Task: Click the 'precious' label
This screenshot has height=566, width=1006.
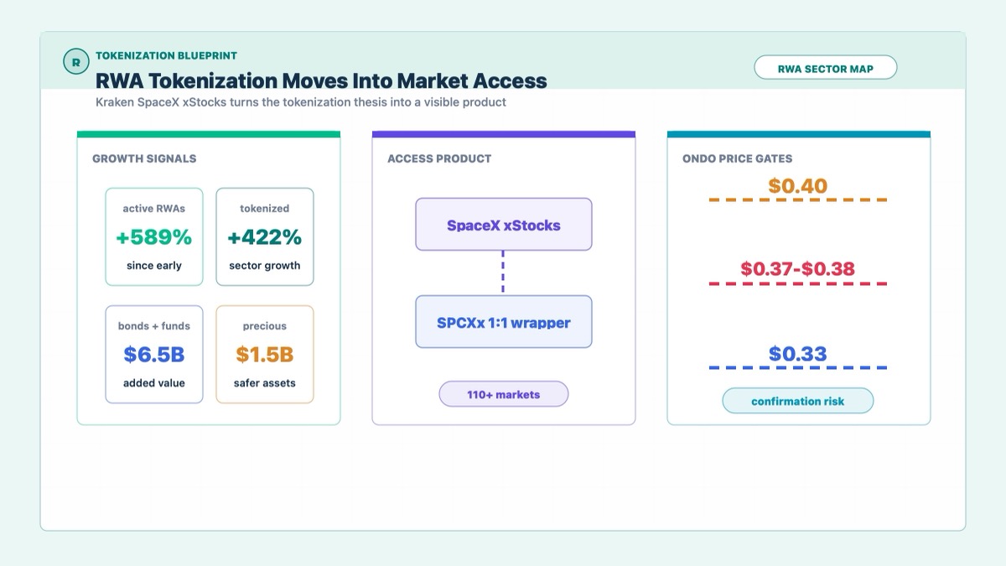Action: point(265,326)
